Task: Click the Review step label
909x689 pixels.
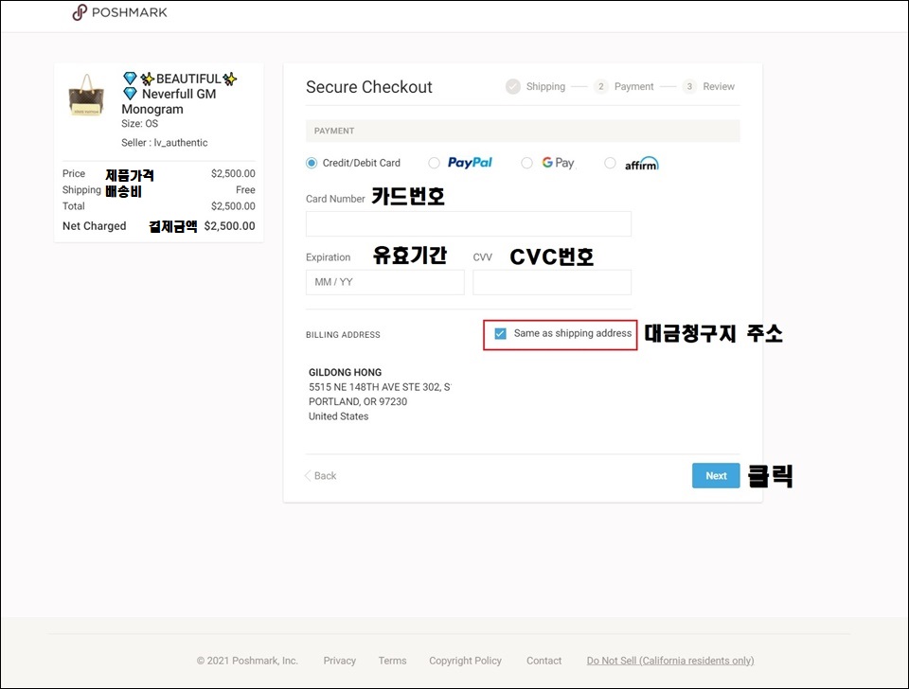Action: [719, 86]
